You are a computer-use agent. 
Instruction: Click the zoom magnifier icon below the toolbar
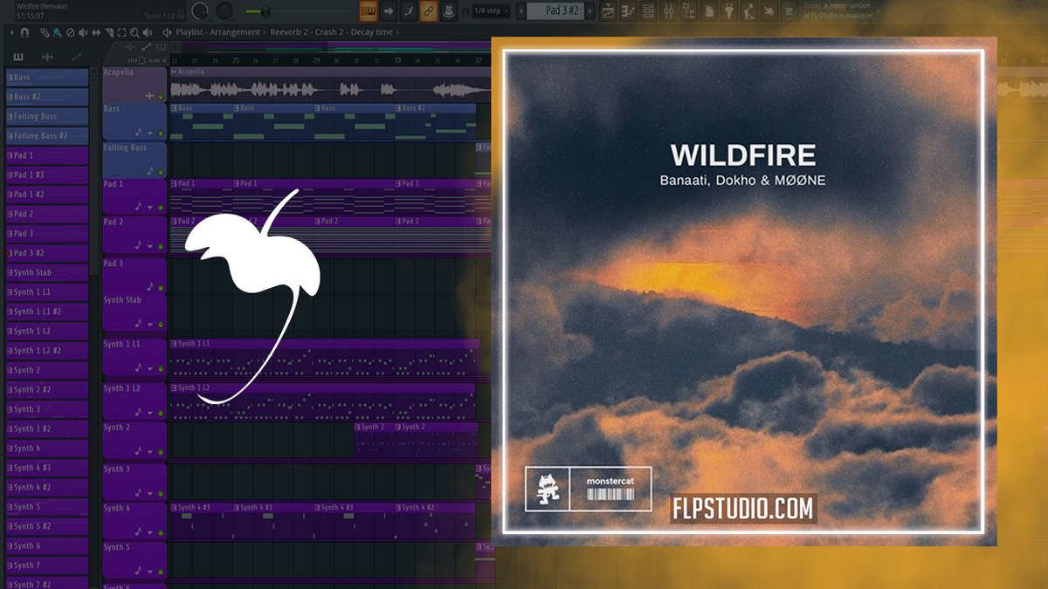134,31
